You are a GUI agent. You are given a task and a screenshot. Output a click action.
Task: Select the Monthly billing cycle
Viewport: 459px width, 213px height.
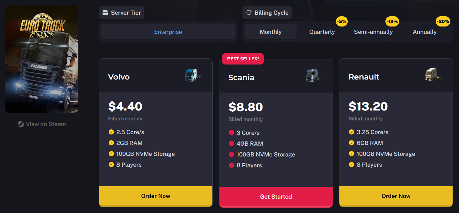point(271,32)
